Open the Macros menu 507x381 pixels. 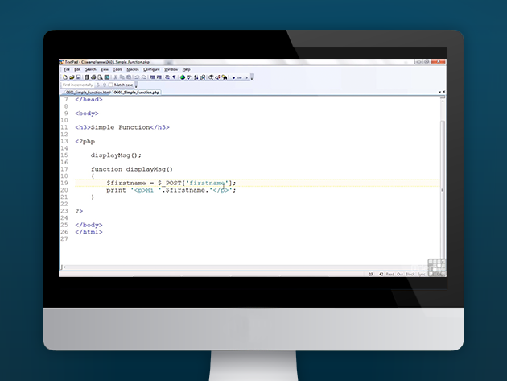click(132, 69)
